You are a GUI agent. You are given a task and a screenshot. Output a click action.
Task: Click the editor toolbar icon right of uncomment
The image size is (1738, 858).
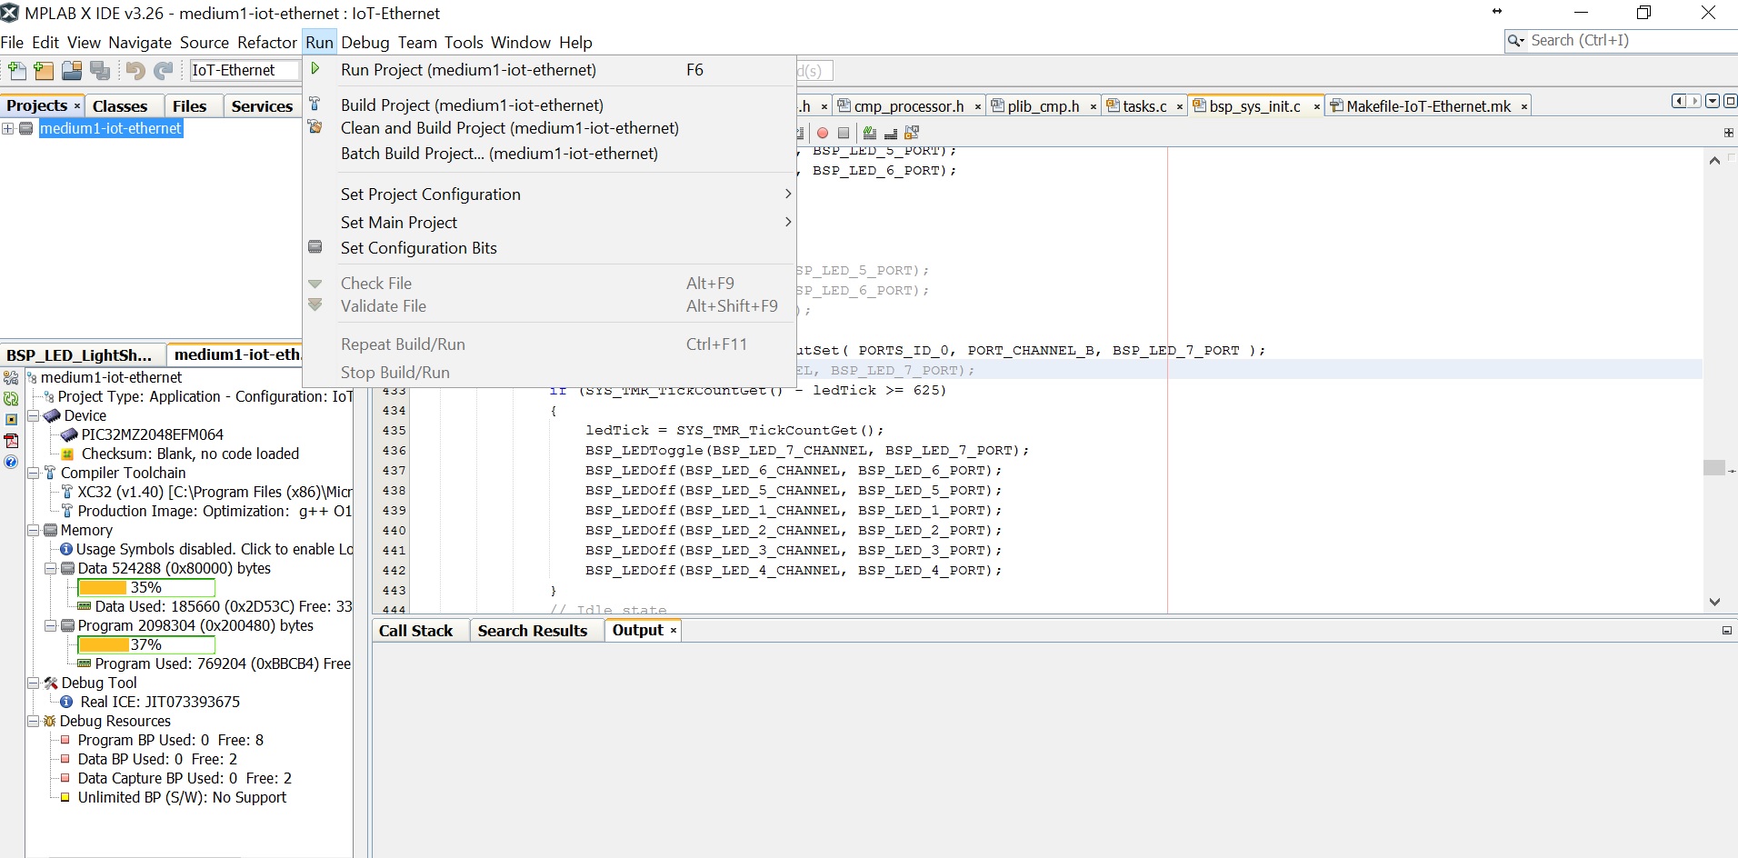[x=912, y=133]
